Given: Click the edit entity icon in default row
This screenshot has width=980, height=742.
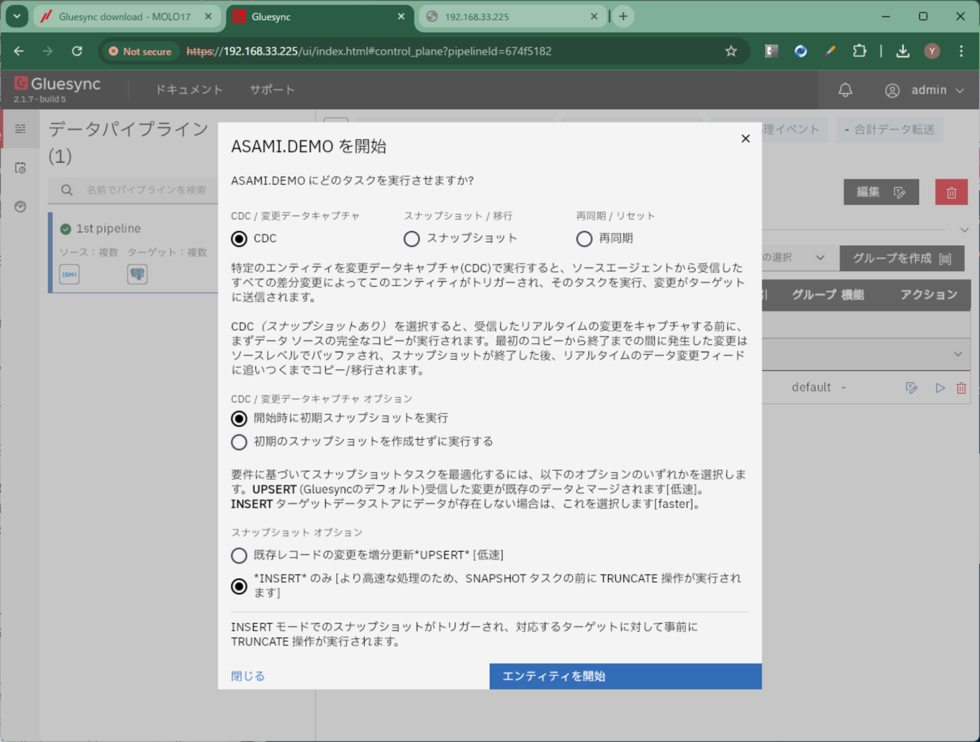Looking at the screenshot, I should 911,388.
